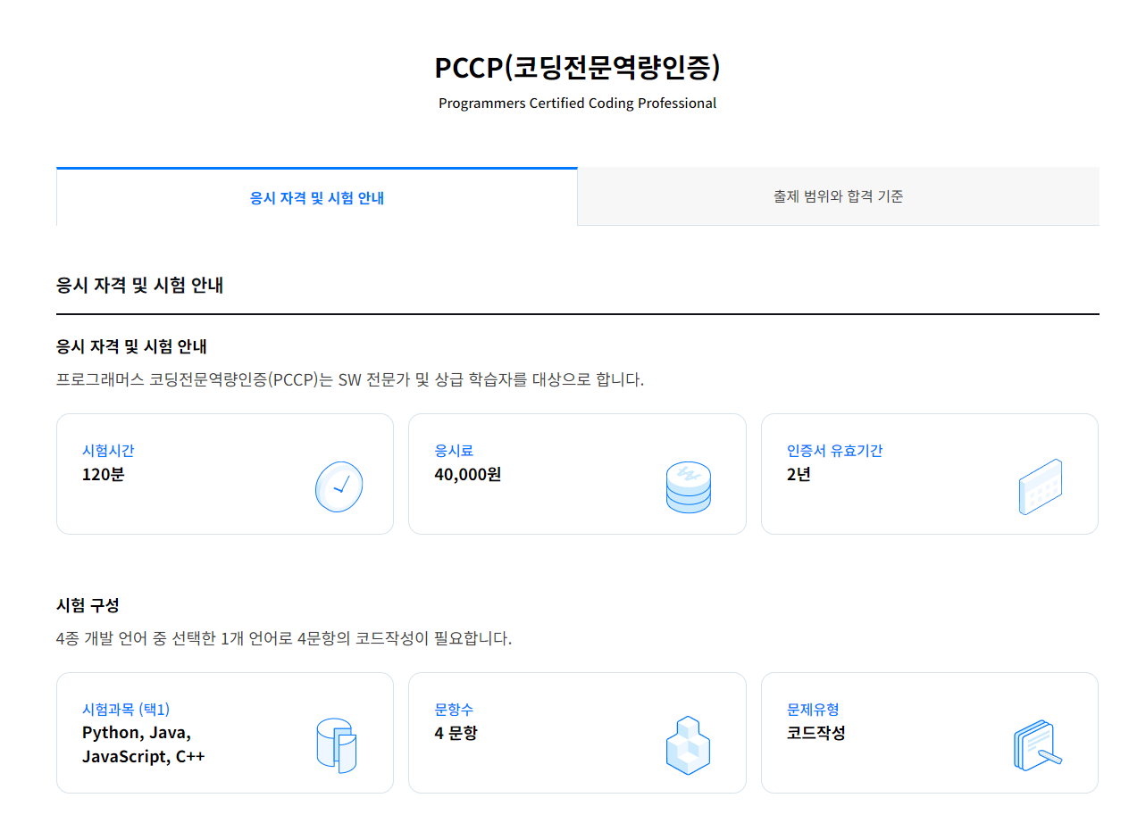Click the Programmers Certified Coding Professional subtitle
The image size is (1129, 823).
[x=577, y=104]
